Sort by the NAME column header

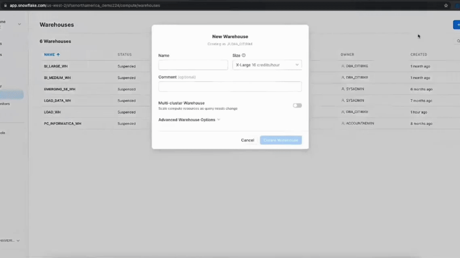click(x=52, y=55)
